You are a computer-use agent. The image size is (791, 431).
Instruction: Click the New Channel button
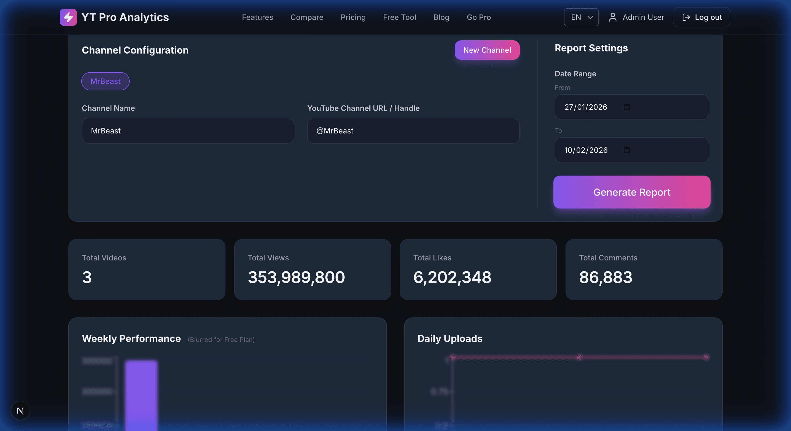(x=487, y=50)
